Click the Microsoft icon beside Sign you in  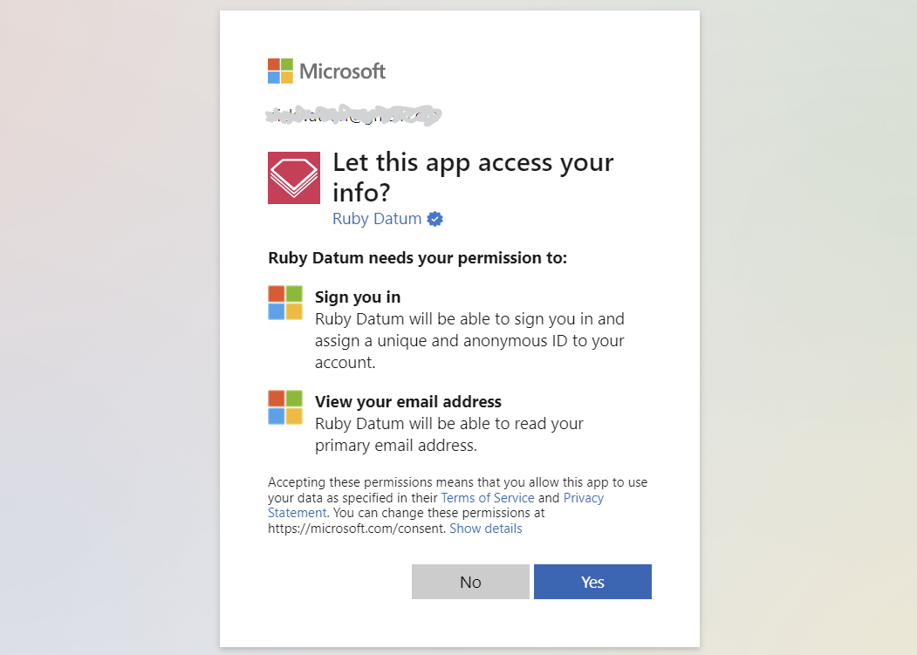click(x=284, y=303)
